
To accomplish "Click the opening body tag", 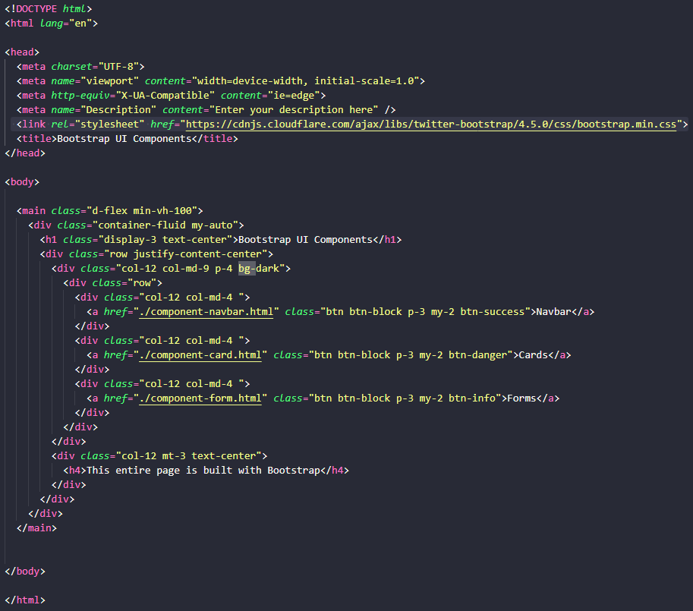I will [22, 182].
